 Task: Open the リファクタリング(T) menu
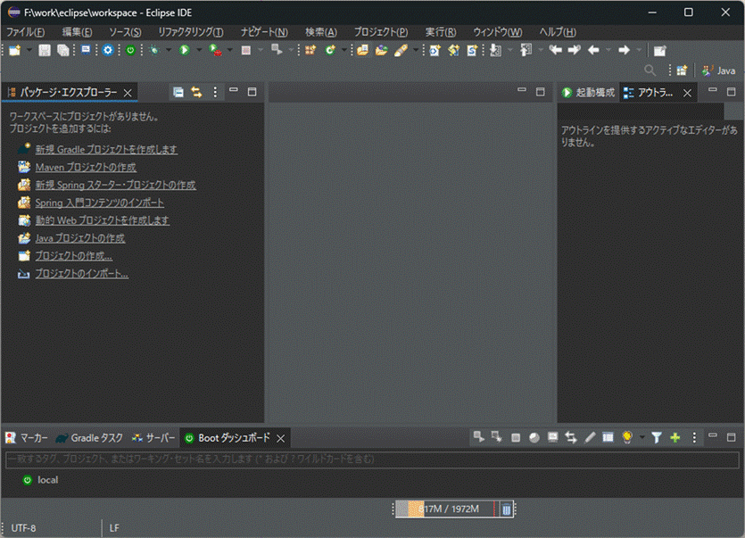[x=191, y=32]
